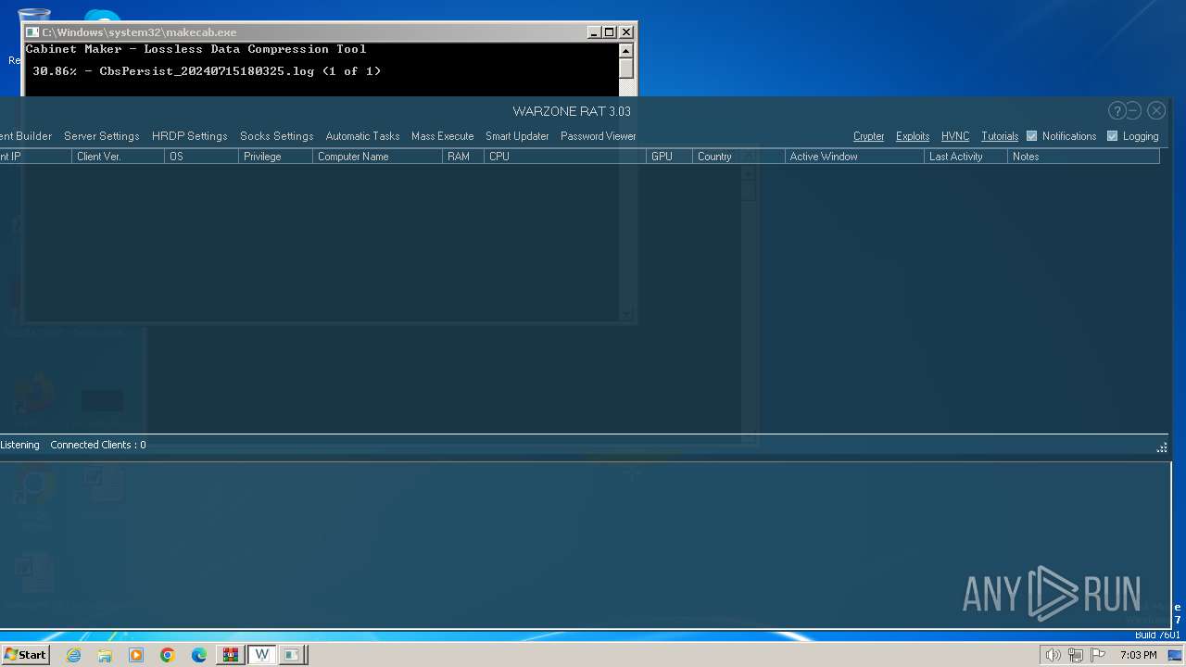Sort by the CPU column header
The width and height of the screenshot is (1186, 667).
pos(565,157)
